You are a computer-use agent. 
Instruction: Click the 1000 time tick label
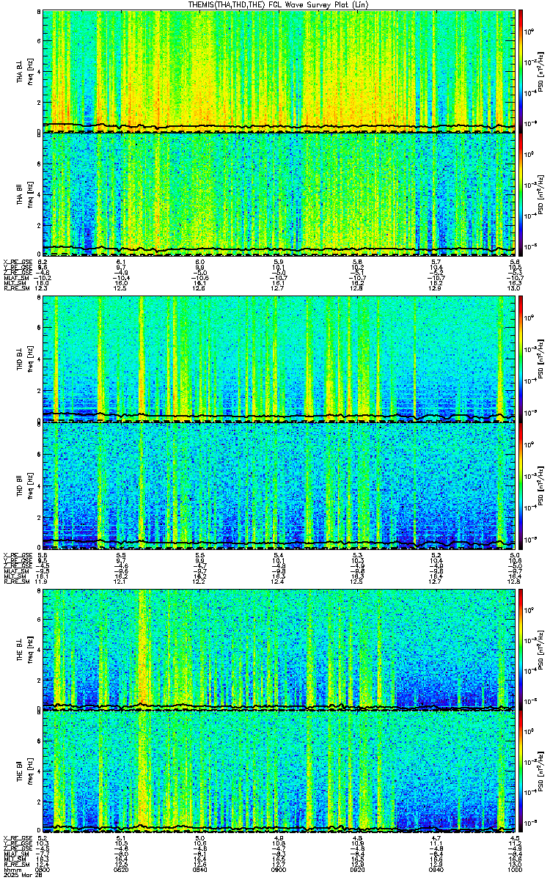[515, 869]
